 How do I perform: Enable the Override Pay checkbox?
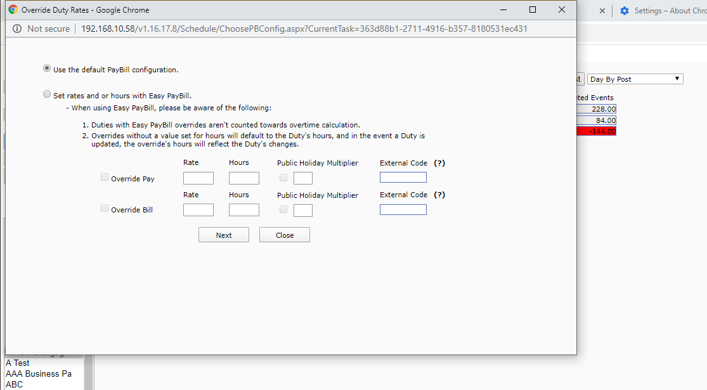click(105, 178)
